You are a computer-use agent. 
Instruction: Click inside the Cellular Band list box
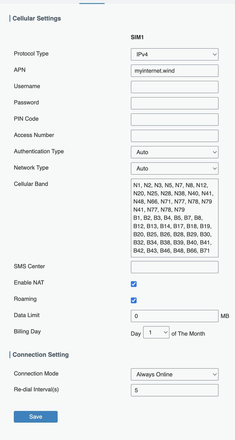coord(174,218)
